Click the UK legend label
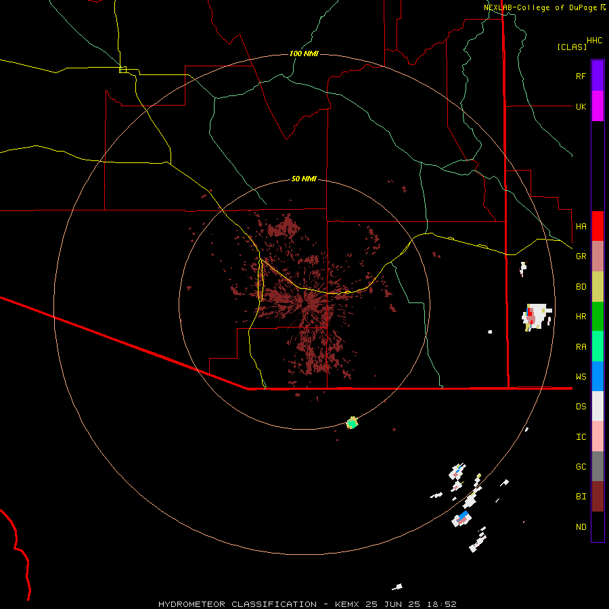The height and width of the screenshot is (609, 609). 581,106
